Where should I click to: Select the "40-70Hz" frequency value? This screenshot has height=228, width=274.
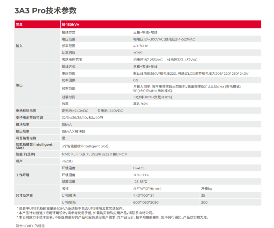point(140,46)
